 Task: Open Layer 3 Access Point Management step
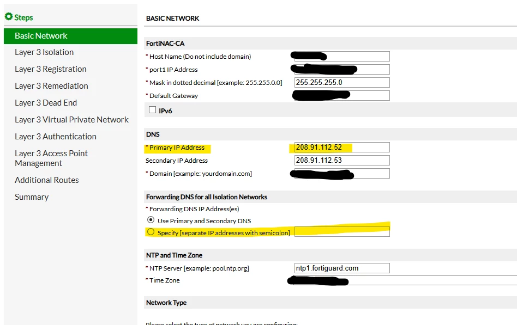click(x=51, y=158)
